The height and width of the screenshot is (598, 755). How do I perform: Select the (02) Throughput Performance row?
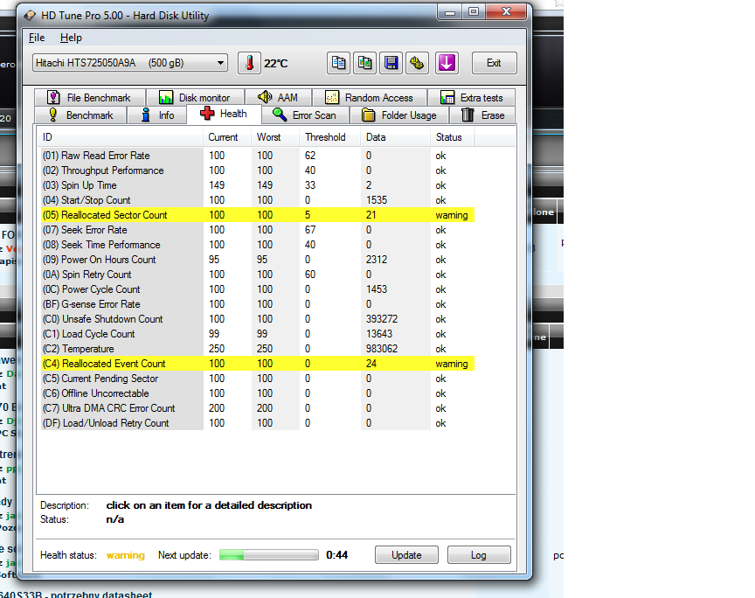tap(258, 170)
